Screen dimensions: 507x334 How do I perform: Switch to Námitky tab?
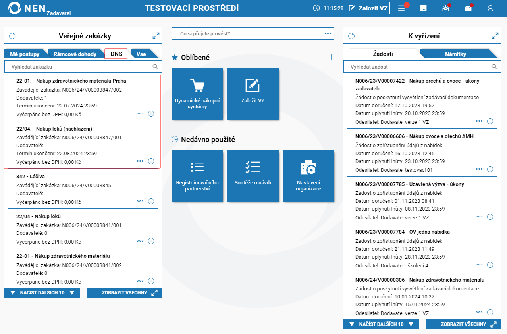pos(455,54)
